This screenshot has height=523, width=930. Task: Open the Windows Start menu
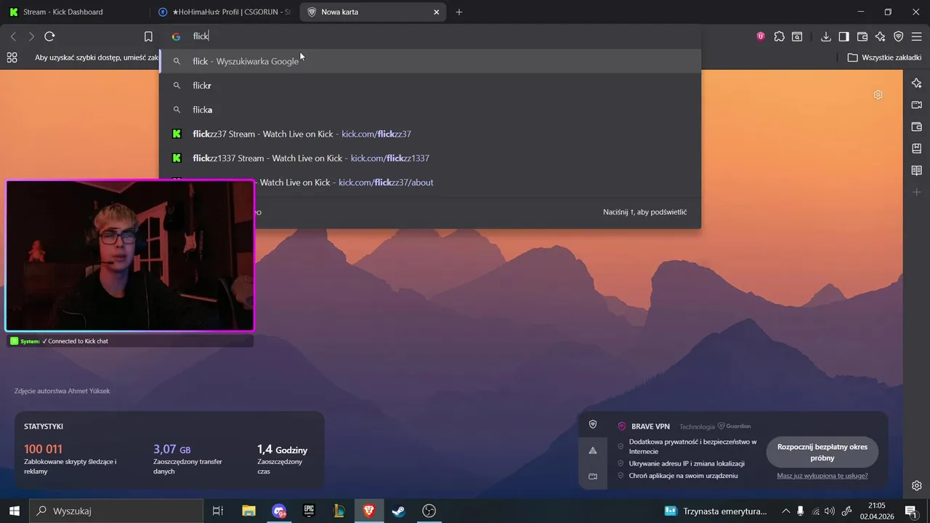pos(15,511)
